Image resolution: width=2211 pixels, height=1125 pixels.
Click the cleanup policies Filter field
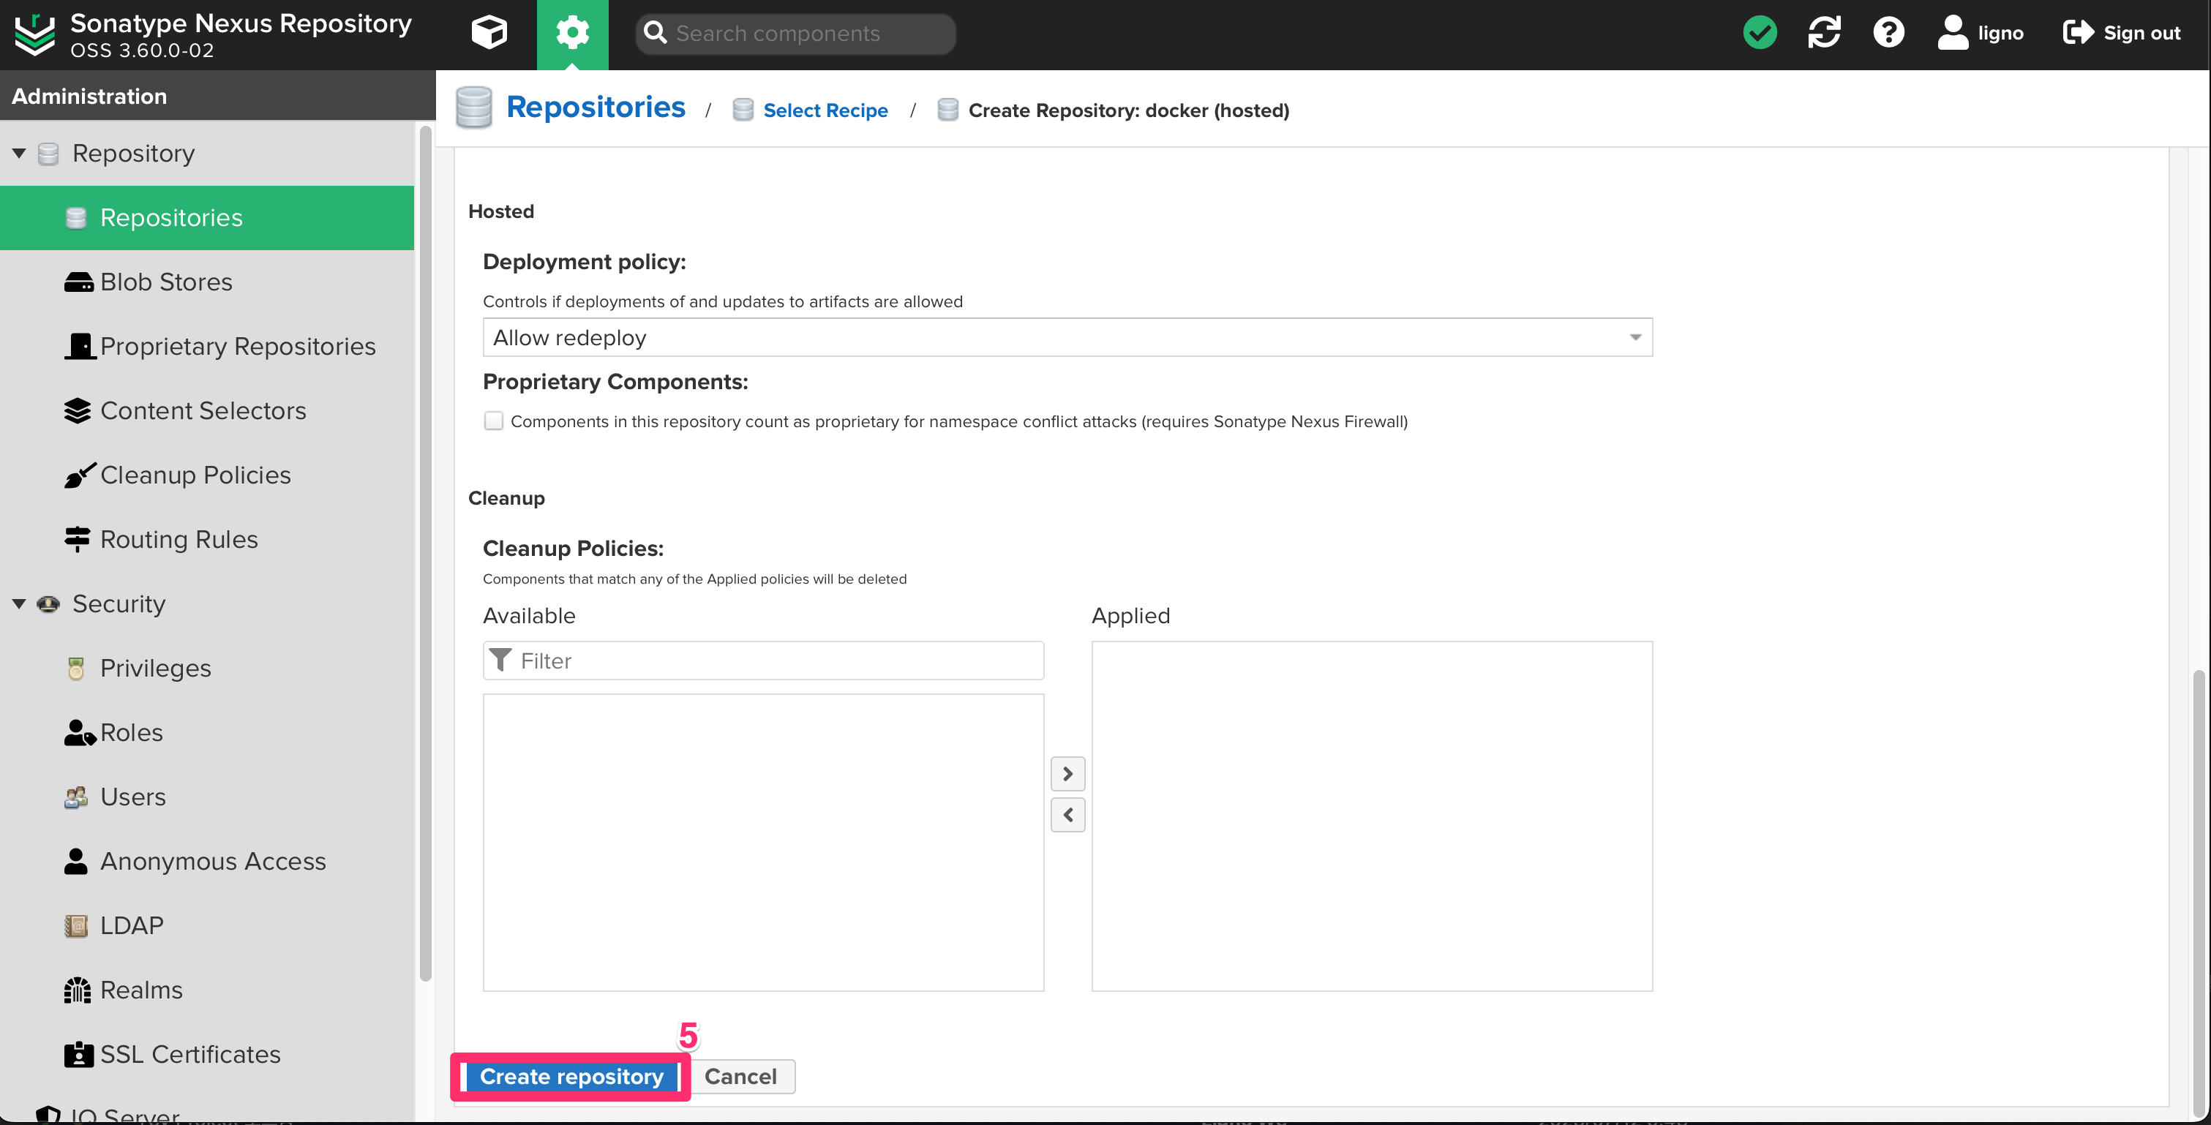pyautogui.click(x=764, y=661)
